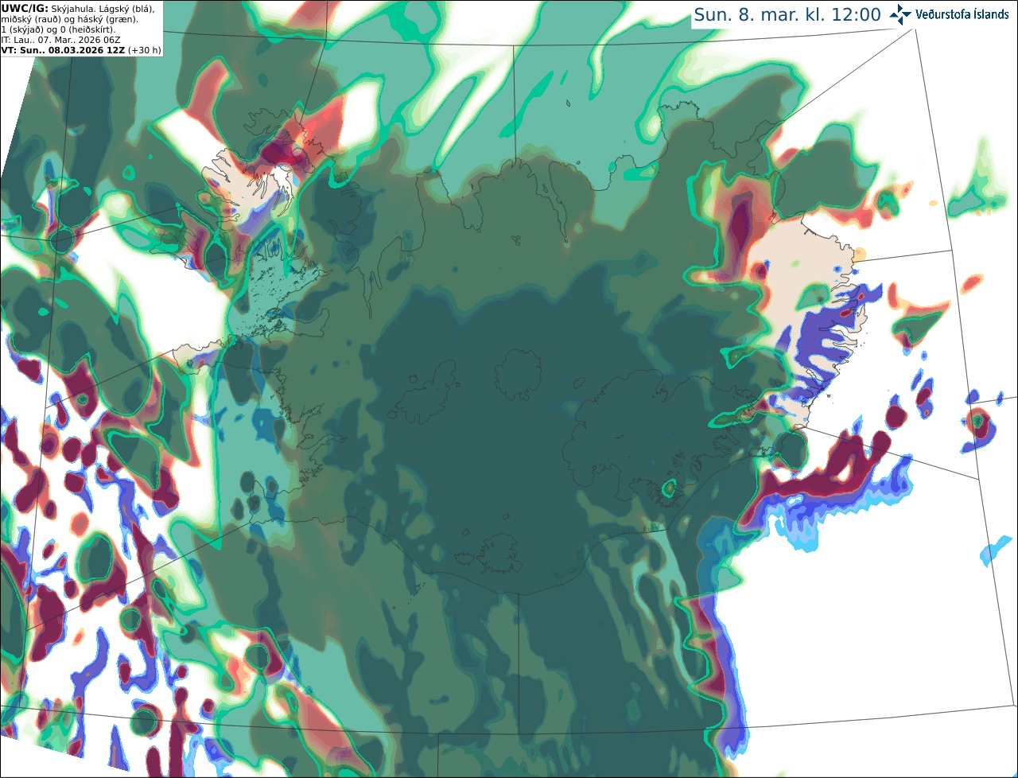Click the "Veðurstofa Íslands" logo text
Screen dimensions: 1018x778
point(962,14)
